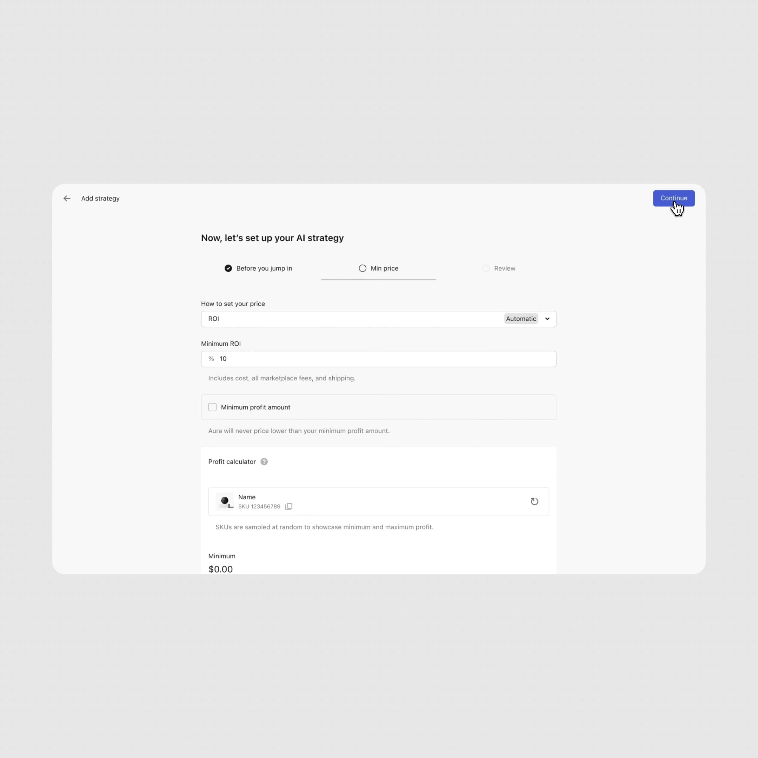Click the refresh SKU sample icon

click(x=534, y=501)
